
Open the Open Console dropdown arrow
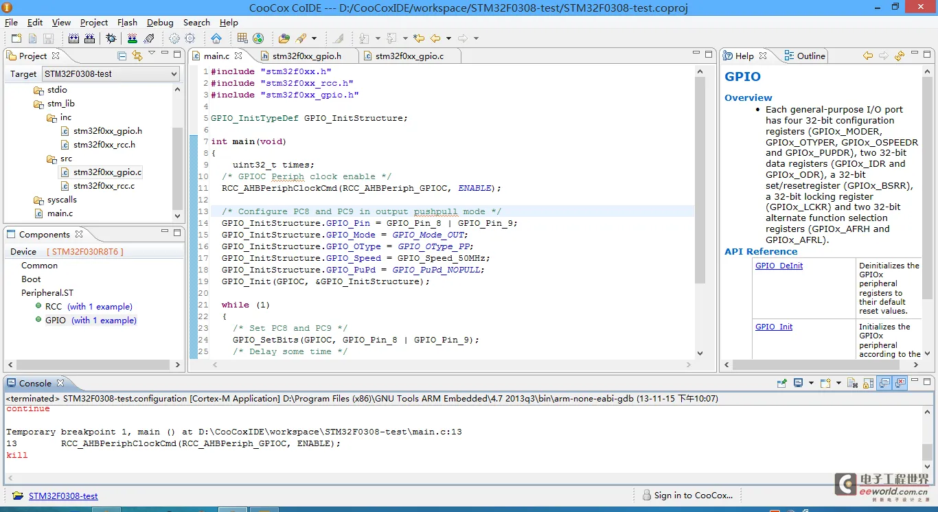(x=838, y=383)
